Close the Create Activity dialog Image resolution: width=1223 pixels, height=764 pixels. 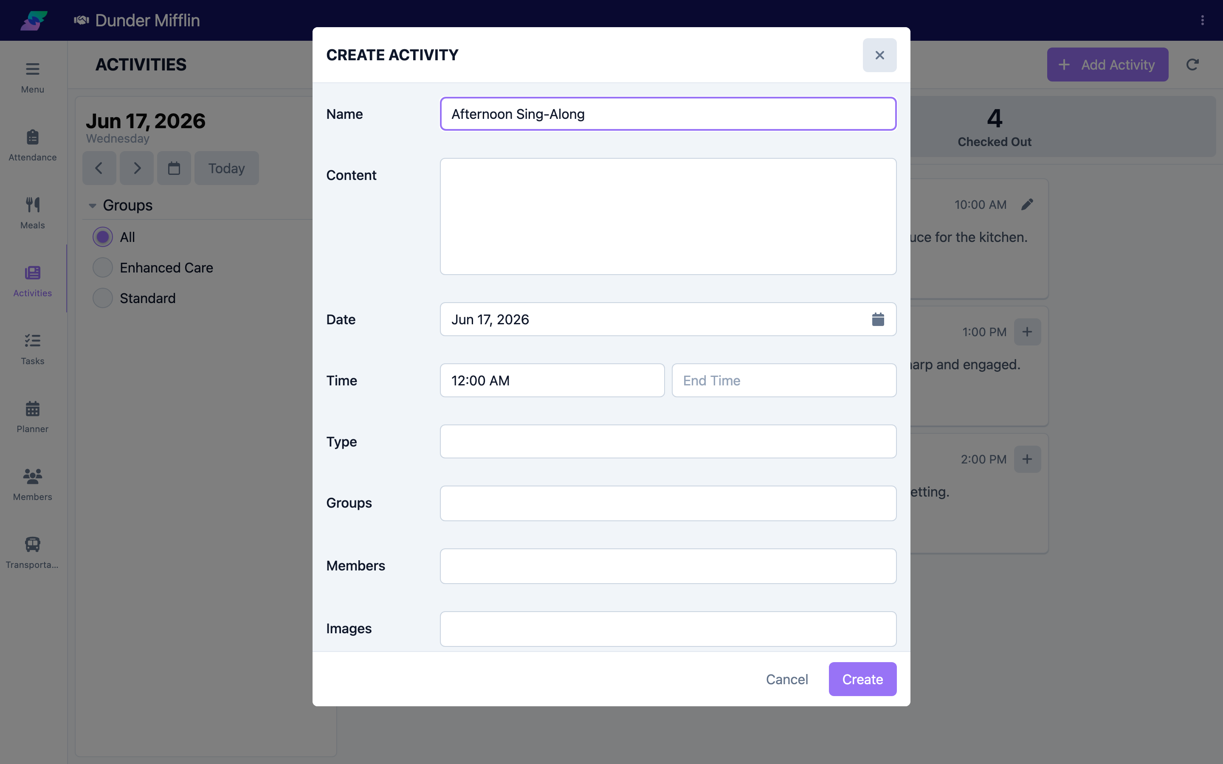[879, 55]
